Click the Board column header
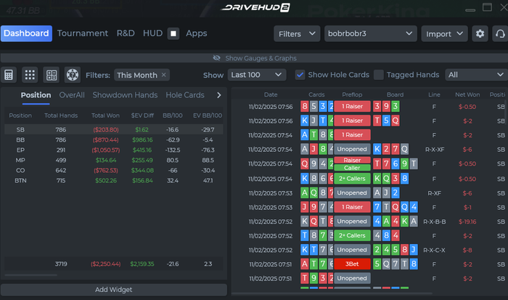This screenshot has height=300, width=508. click(x=395, y=94)
